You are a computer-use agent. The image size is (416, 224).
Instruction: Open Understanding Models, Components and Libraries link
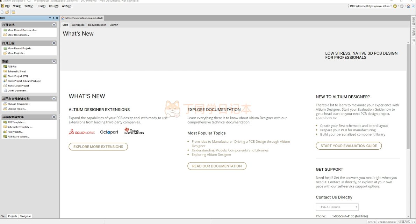click(x=230, y=150)
